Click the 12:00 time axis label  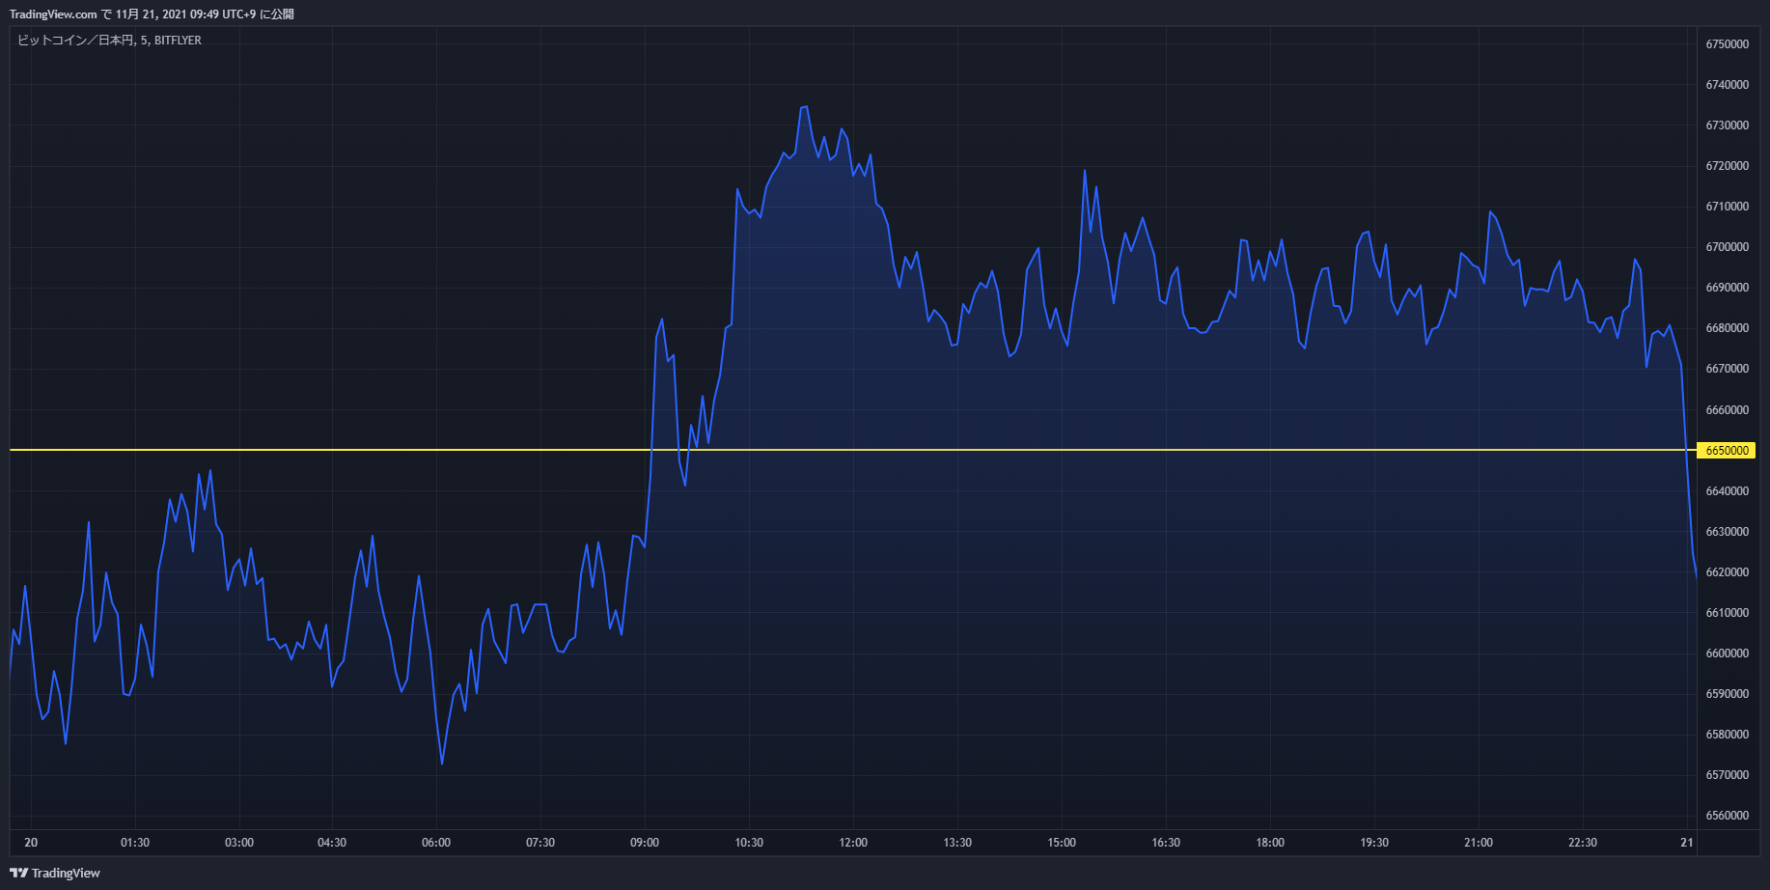tap(853, 843)
